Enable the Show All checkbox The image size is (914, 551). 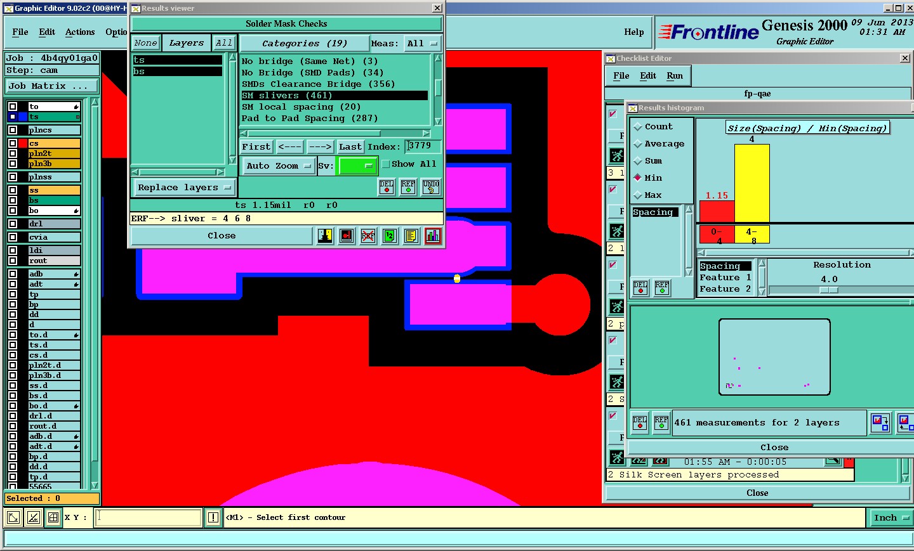[x=386, y=164]
